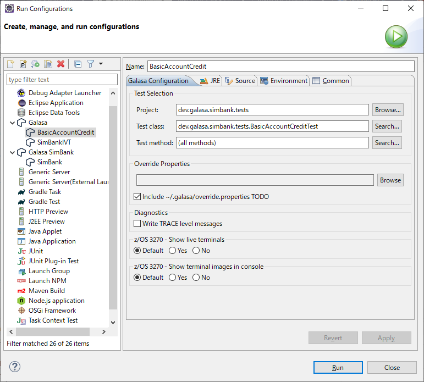Click the tree scroll down arrow
Screen dimensions: 424x382
tap(113, 322)
